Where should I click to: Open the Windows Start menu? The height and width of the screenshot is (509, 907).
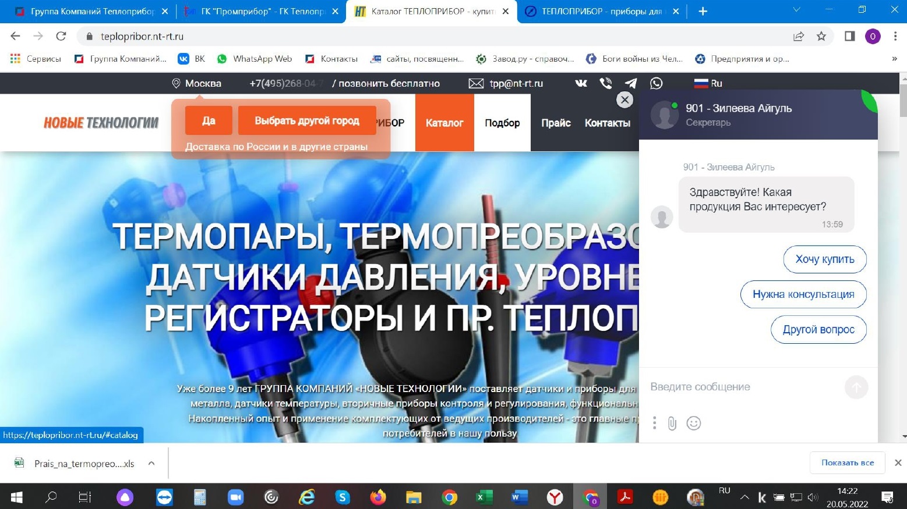[16, 497]
